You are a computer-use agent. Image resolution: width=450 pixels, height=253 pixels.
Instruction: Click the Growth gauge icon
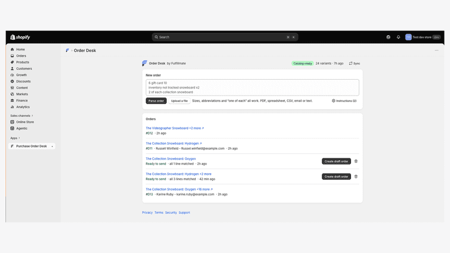[x=12, y=75]
